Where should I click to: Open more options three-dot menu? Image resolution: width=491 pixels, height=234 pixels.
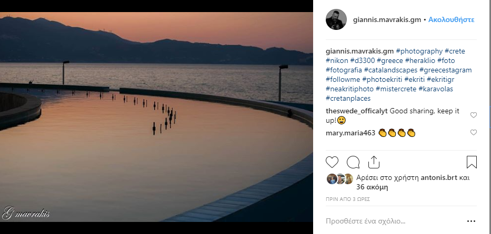[x=471, y=221]
